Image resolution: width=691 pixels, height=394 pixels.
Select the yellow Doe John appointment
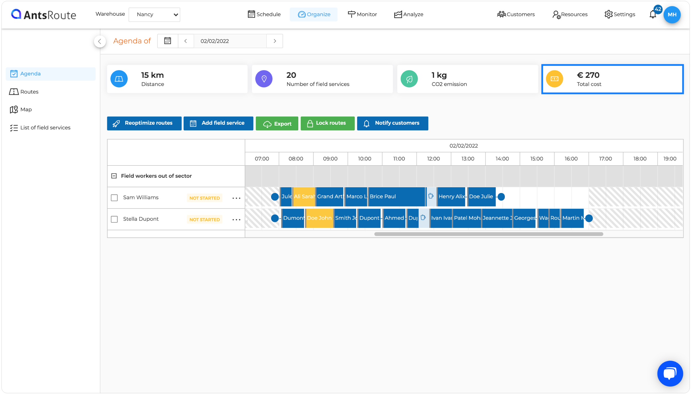point(320,218)
